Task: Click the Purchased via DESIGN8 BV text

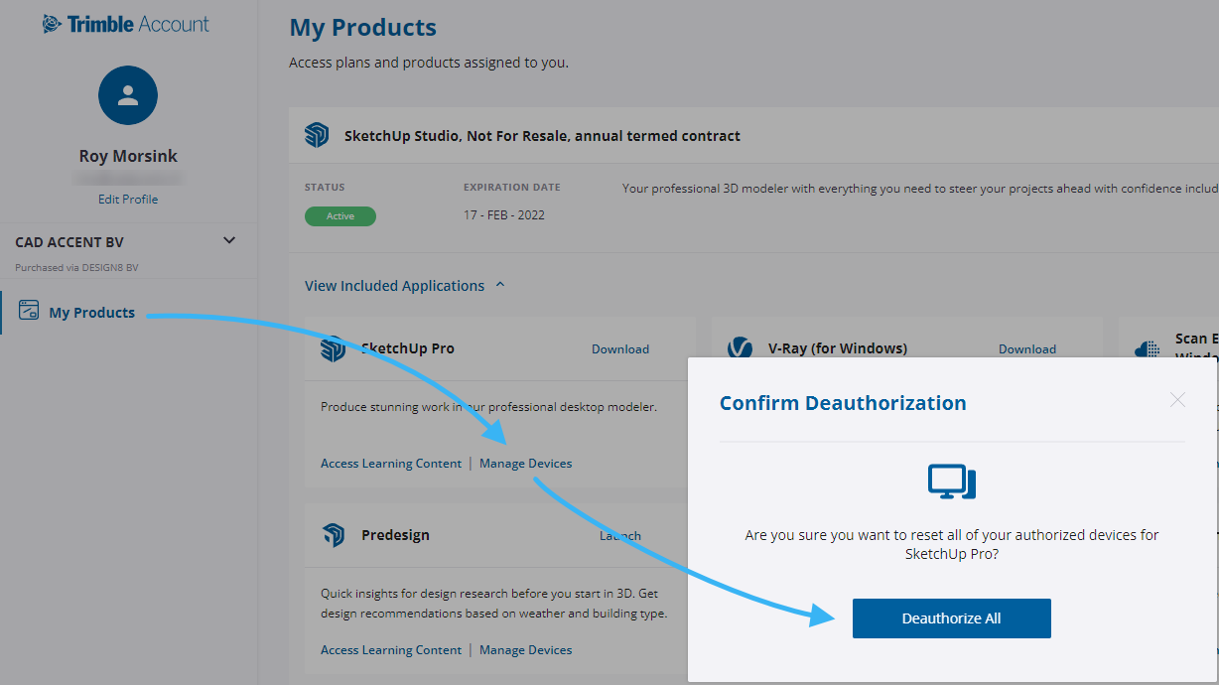Action: click(76, 268)
